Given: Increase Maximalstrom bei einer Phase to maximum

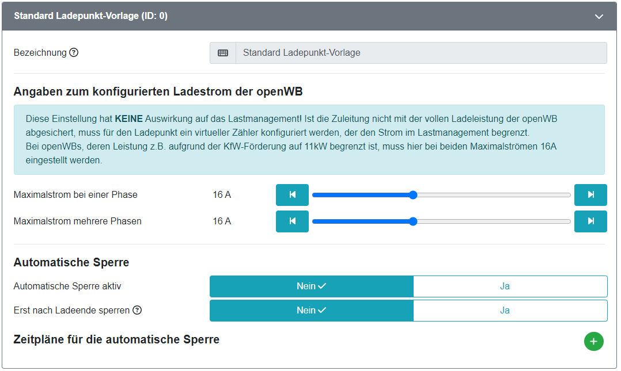Looking at the screenshot, I should 590,195.
